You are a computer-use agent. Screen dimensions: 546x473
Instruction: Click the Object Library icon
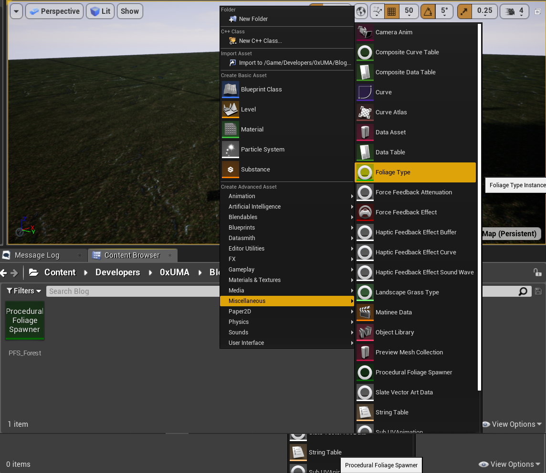tap(365, 332)
